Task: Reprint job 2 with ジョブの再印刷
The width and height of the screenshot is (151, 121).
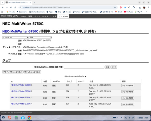Action: tap(128, 92)
